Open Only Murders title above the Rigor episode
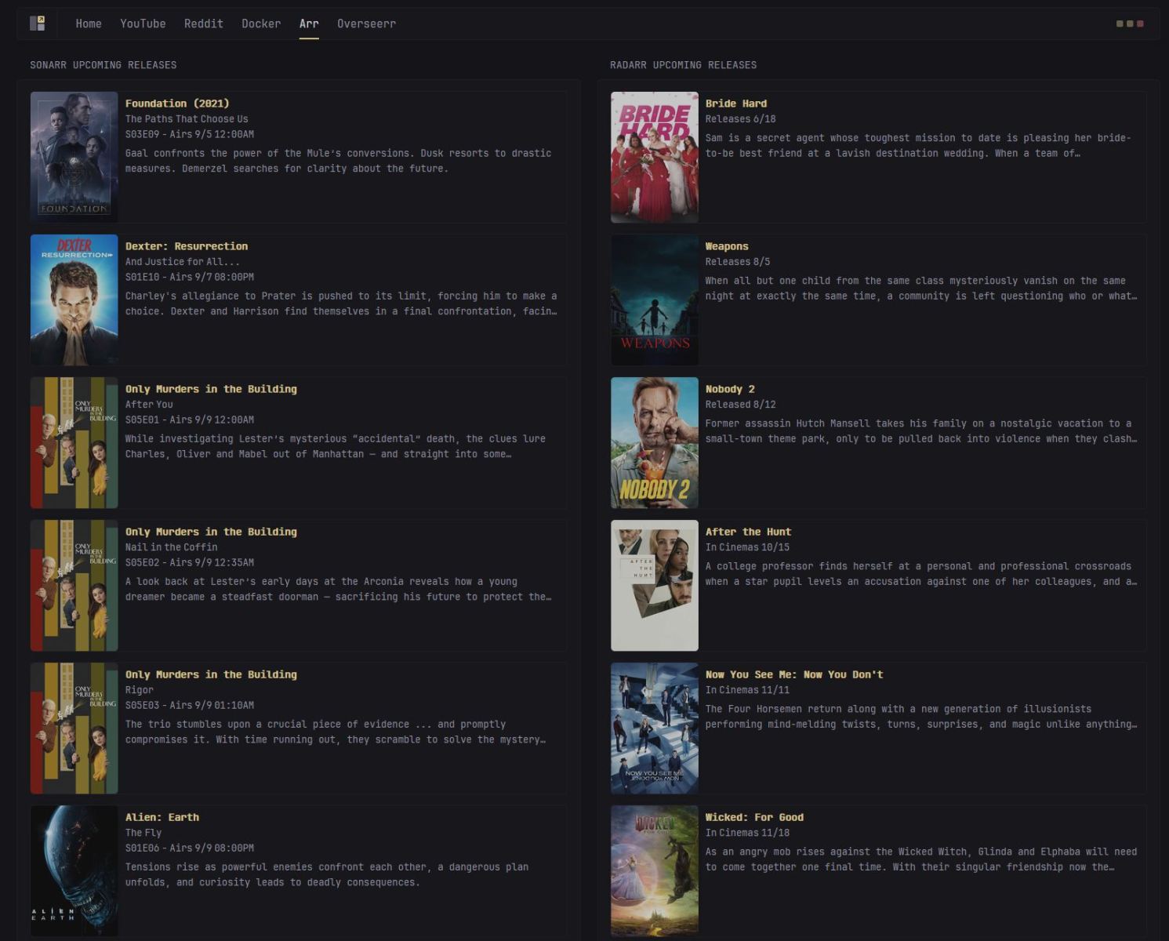 (211, 674)
